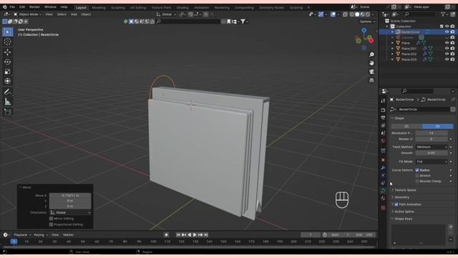The width and height of the screenshot is (458, 258).
Task: Open the File menu
Action: click(x=12, y=7)
